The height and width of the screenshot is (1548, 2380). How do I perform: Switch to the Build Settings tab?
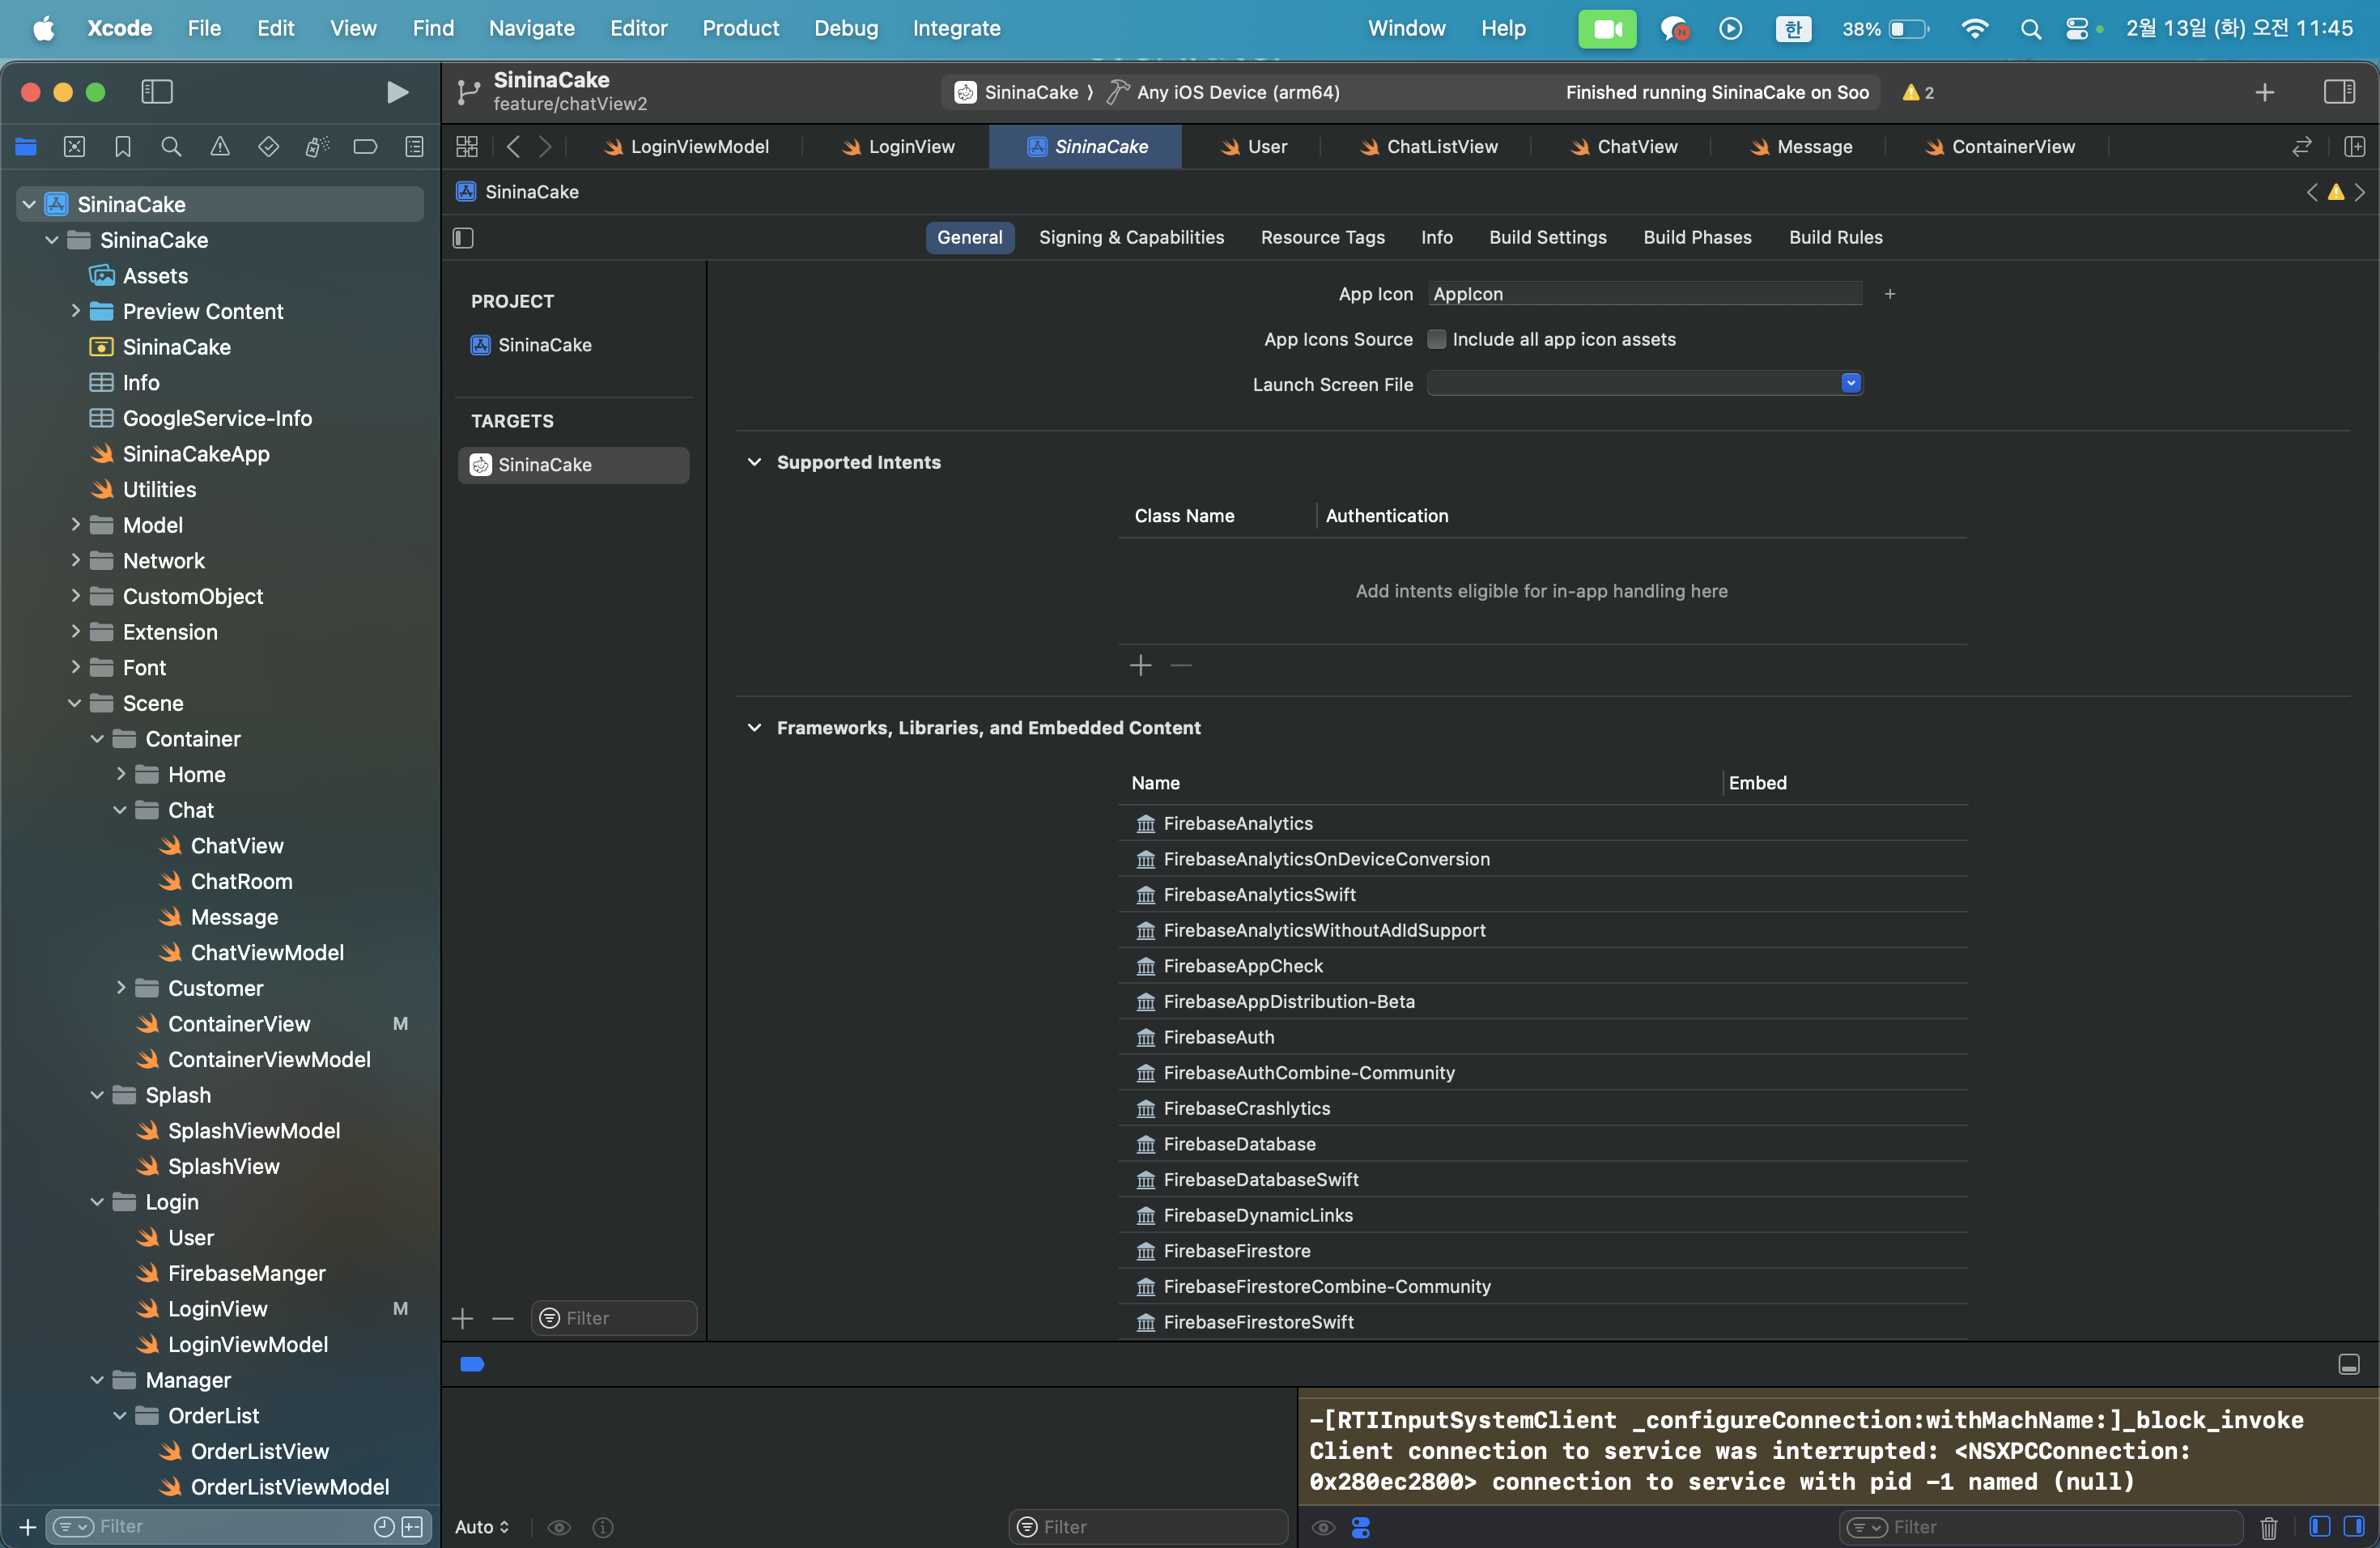1547,237
